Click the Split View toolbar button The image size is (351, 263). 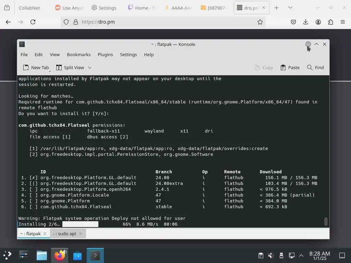click(70, 67)
